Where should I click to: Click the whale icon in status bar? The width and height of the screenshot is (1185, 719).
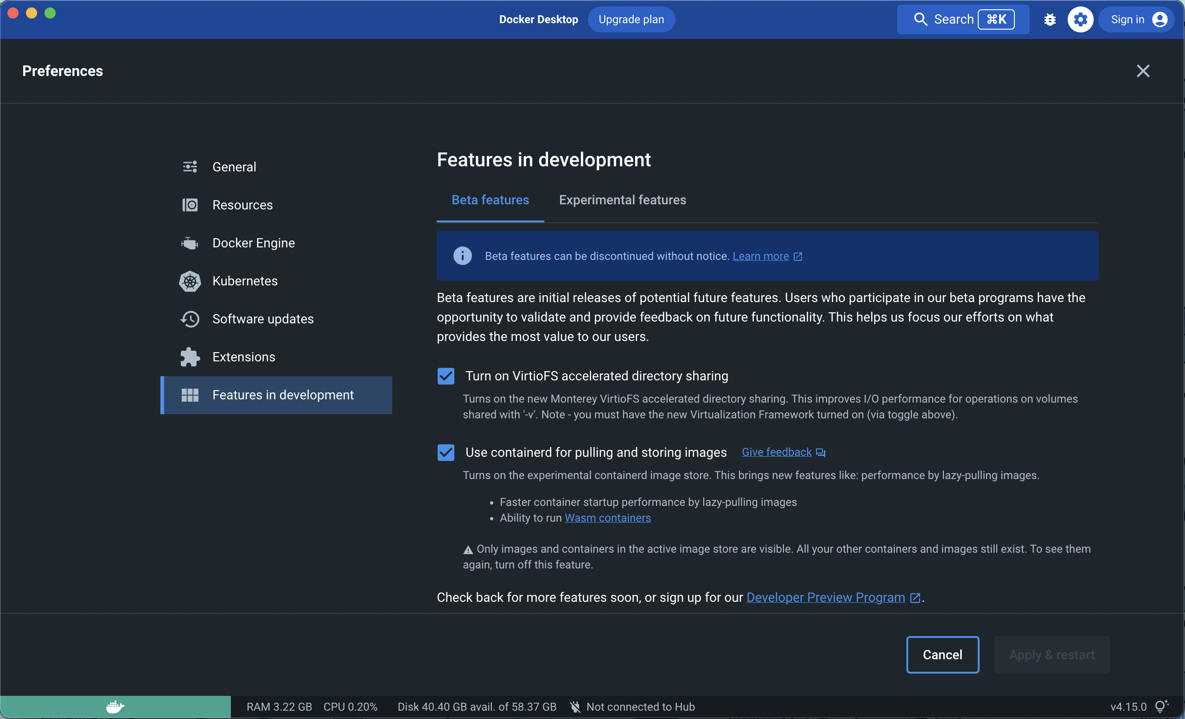pos(115,707)
